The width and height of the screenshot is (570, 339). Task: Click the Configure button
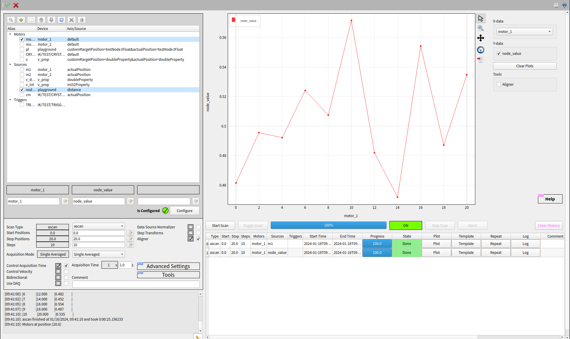pyautogui.click(x=184, y=211)
